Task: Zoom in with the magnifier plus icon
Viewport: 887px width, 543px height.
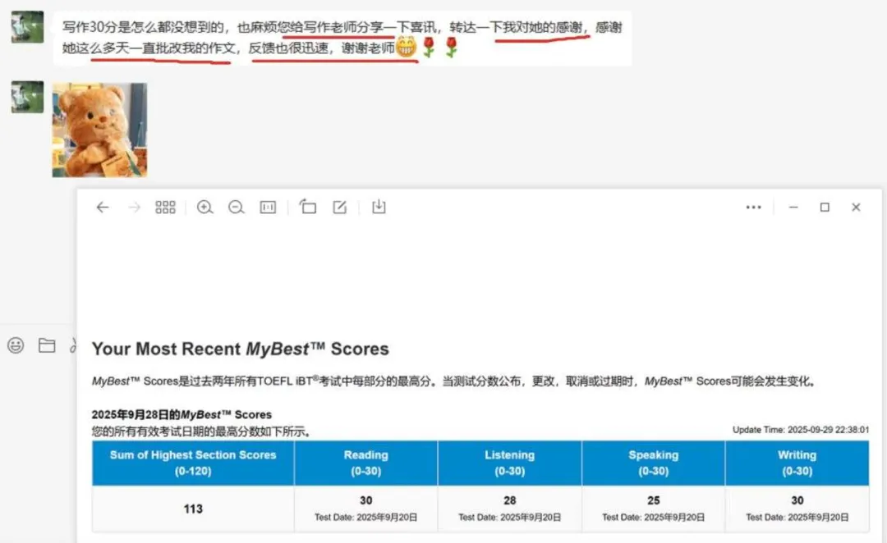Action: (x=205, y=208)
